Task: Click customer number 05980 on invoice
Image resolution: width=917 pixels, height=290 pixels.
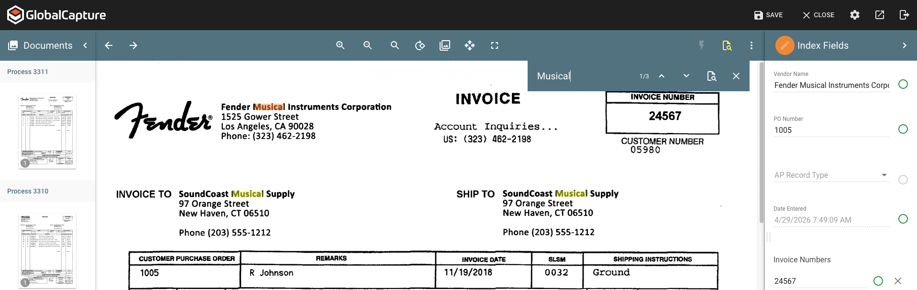Action: [x=645, y=150]
